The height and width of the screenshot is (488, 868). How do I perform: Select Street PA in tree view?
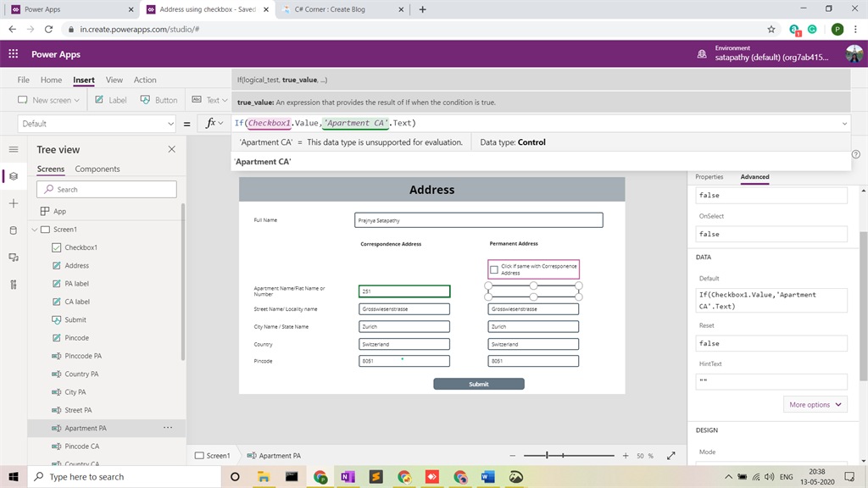tap(78, 410)
